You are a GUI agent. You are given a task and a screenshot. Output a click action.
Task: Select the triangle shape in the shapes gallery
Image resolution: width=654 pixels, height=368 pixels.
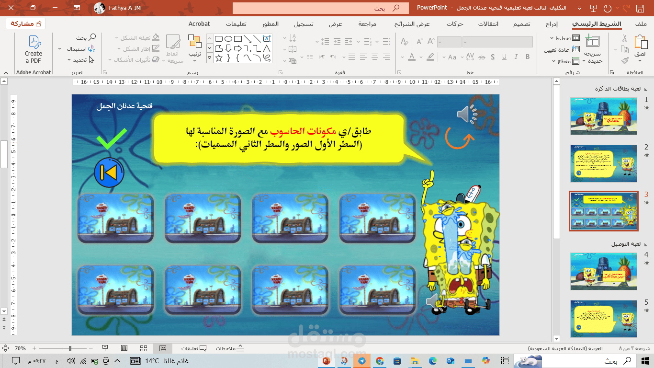tap(267, 48)
